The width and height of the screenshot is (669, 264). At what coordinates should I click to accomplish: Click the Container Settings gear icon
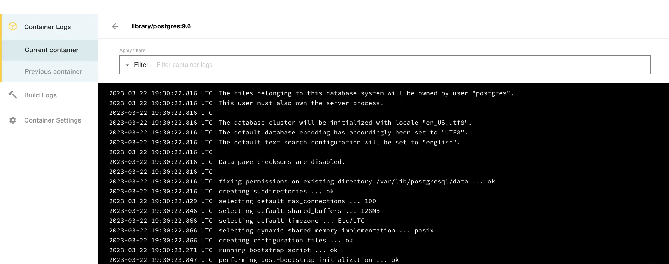13,120
